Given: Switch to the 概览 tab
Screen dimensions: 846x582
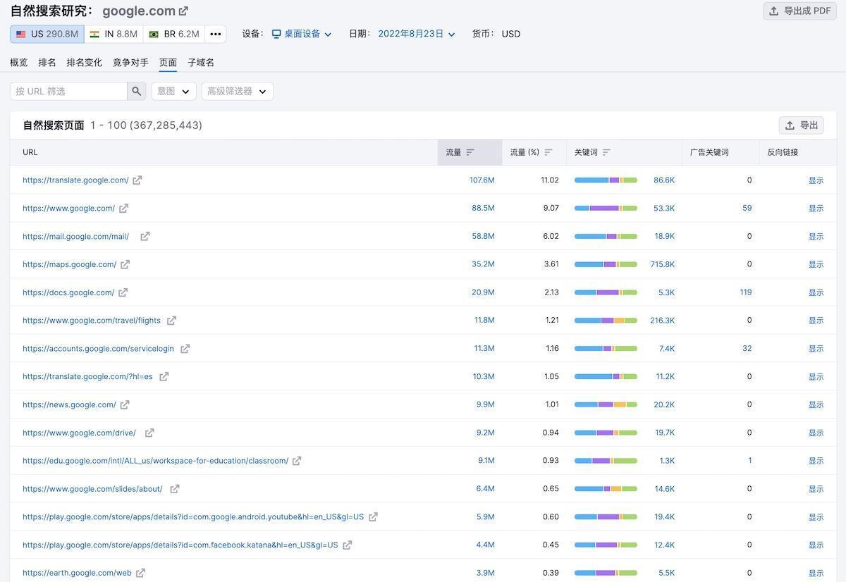Looking at the screenshot, I should click(x=19, y=63).
